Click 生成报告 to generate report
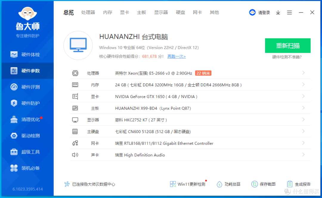 [299, 184]
